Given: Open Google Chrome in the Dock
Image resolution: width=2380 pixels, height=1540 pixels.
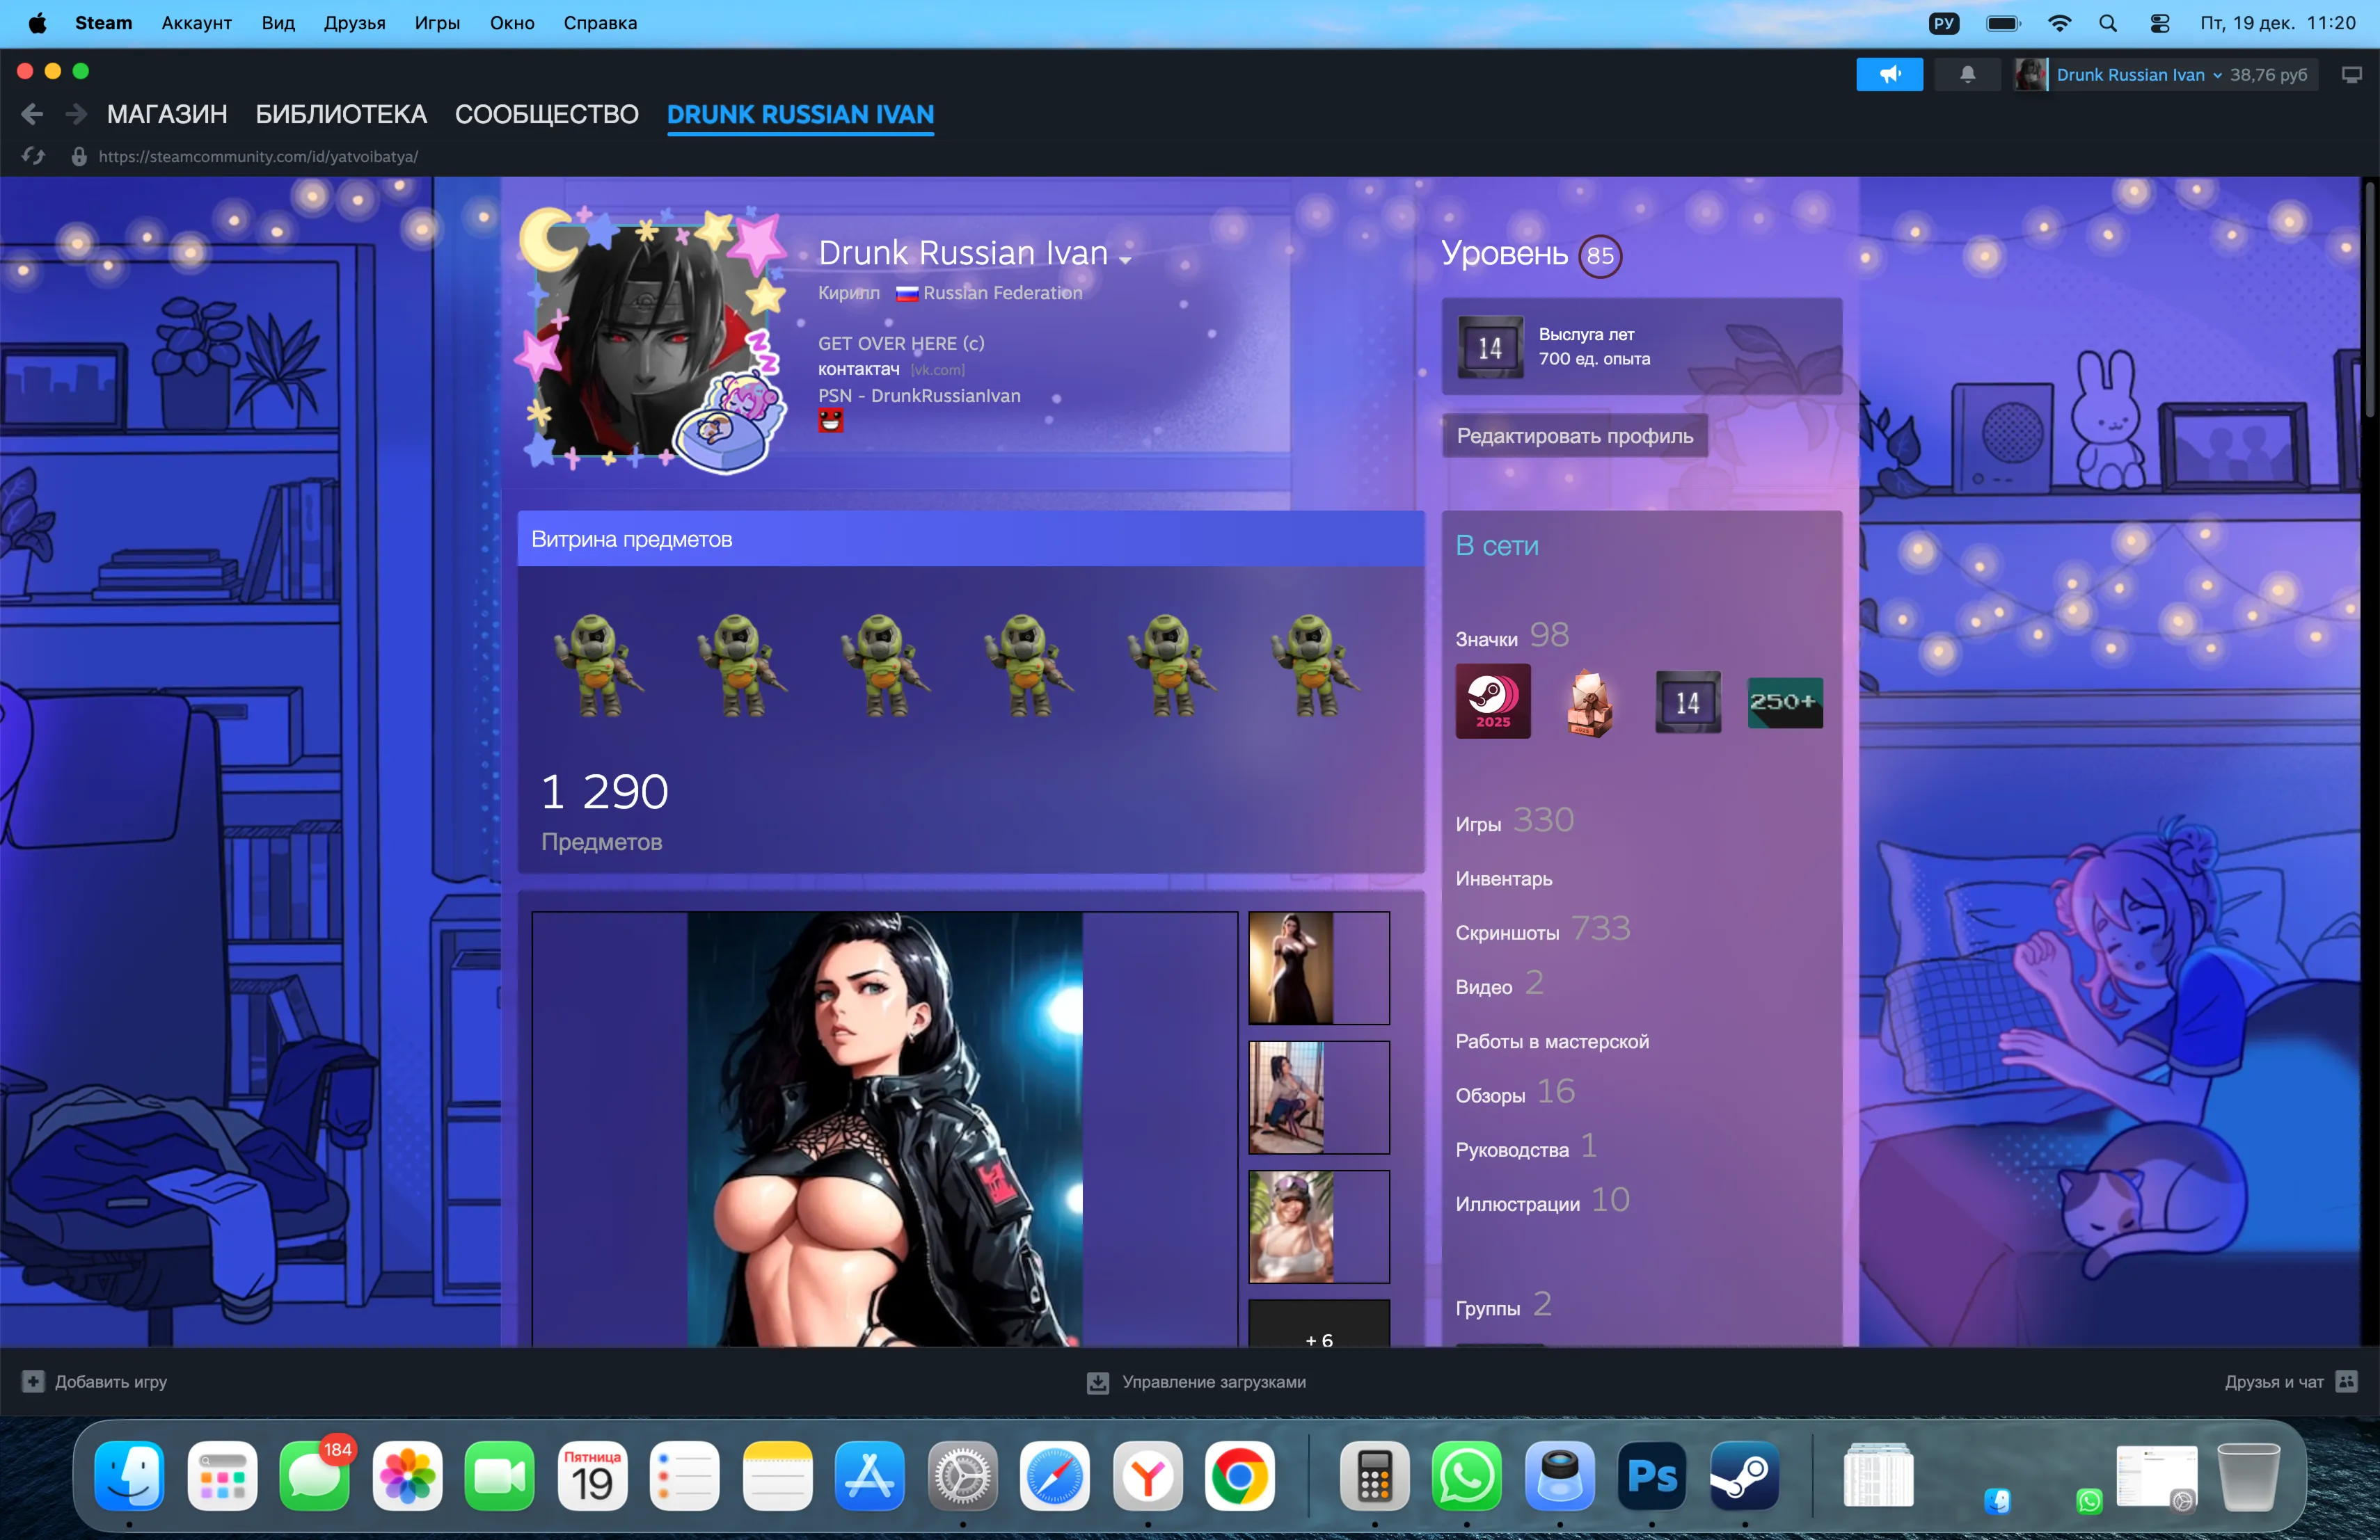Looking at the screenshot, I should 1240,1475.
